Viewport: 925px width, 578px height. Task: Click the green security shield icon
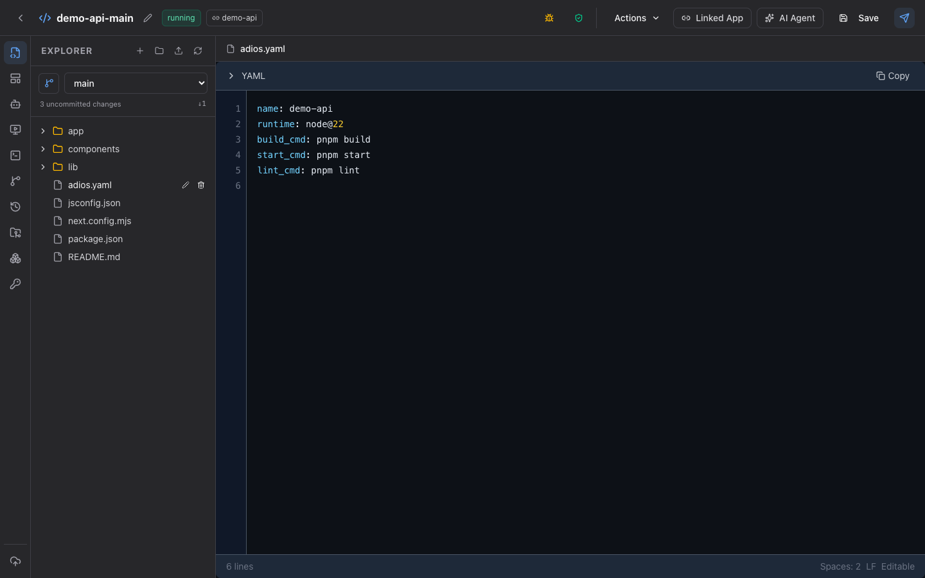tap(579, 18)
